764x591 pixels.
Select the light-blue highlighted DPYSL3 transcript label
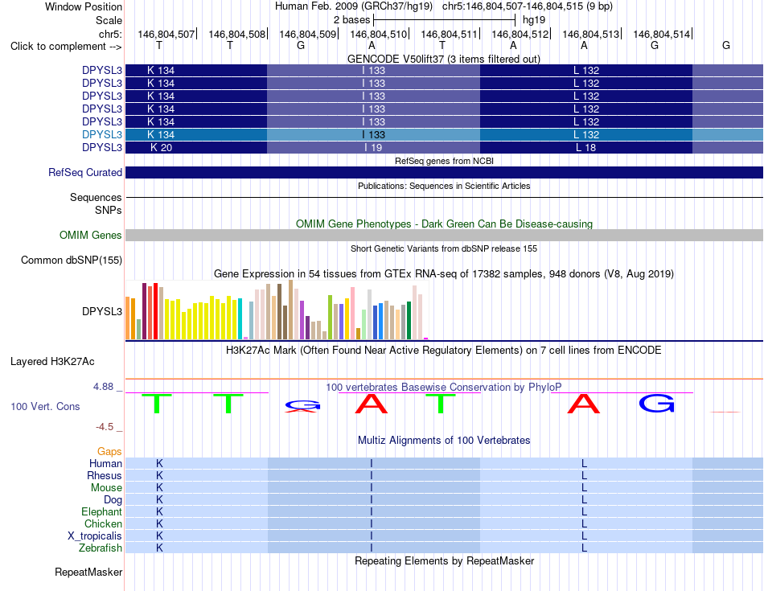[x=102, y=134]
